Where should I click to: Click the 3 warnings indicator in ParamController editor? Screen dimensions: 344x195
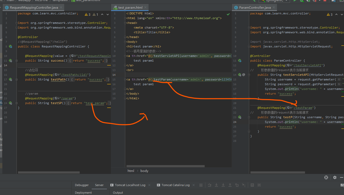pyautogui.click(x=330, y=14)
